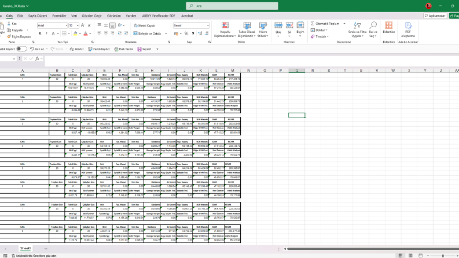Open the Veri ribbon tab
Screen dimensions: 459x258
click(74, 16)
